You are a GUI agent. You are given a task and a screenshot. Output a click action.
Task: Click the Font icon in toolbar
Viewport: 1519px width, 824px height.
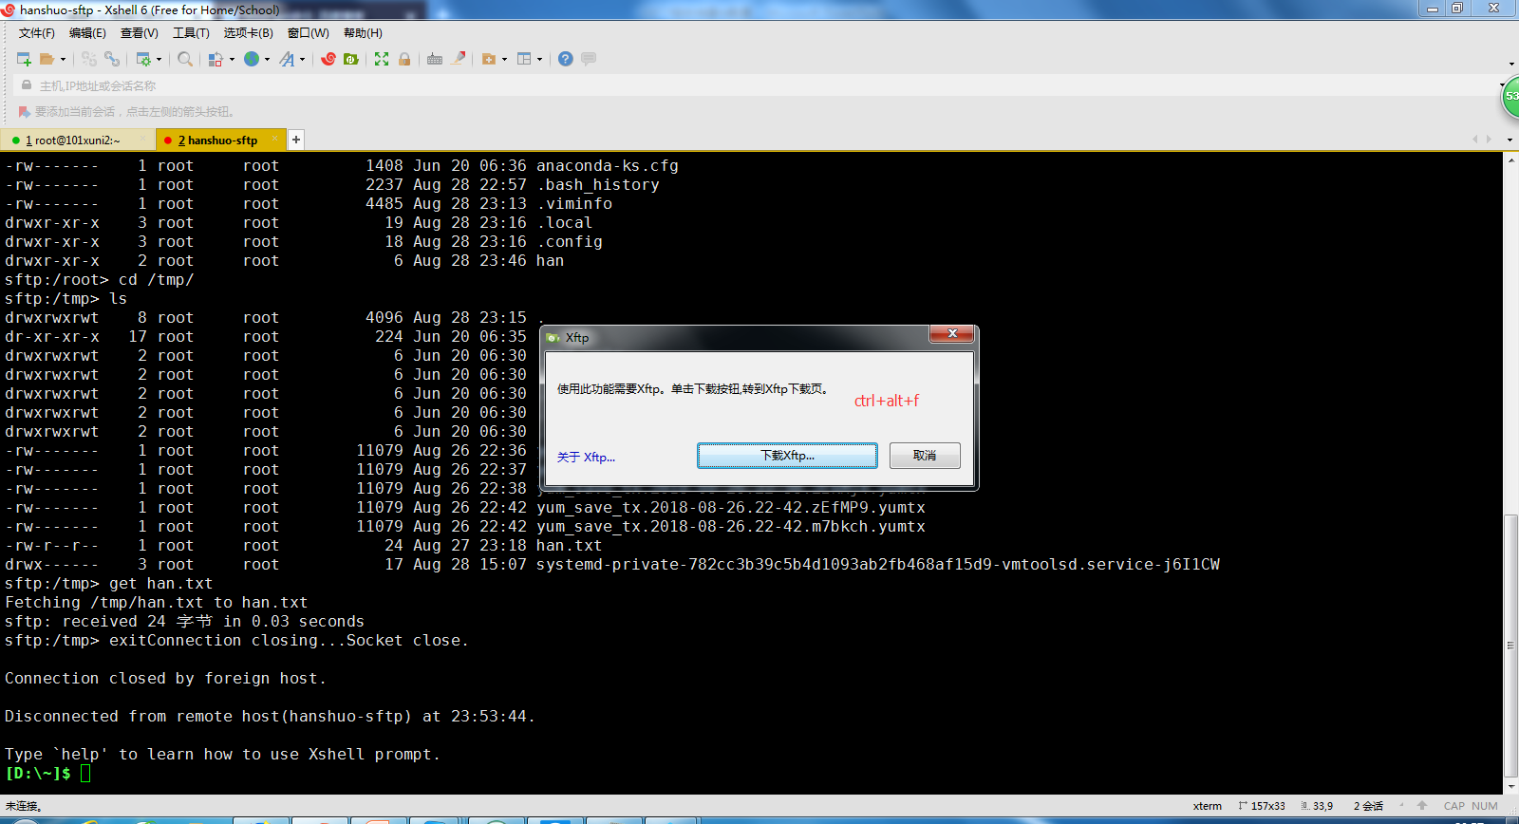click(287, 59)
